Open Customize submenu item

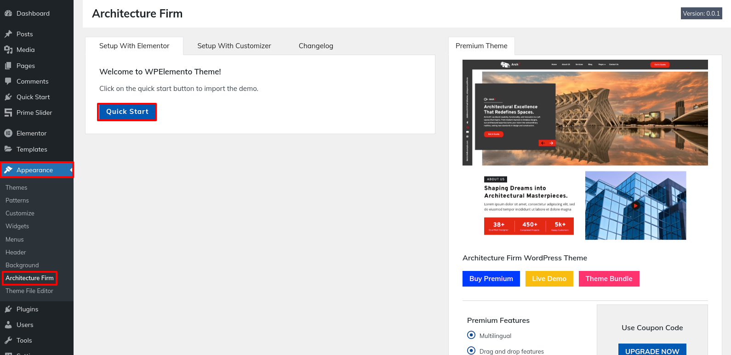click(20, 213)
